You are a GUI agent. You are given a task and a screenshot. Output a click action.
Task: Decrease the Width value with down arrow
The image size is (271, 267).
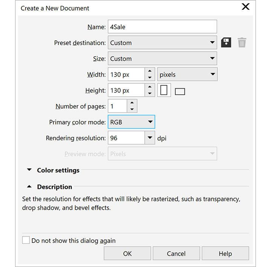pyautogui.click(x=150, y=78)
